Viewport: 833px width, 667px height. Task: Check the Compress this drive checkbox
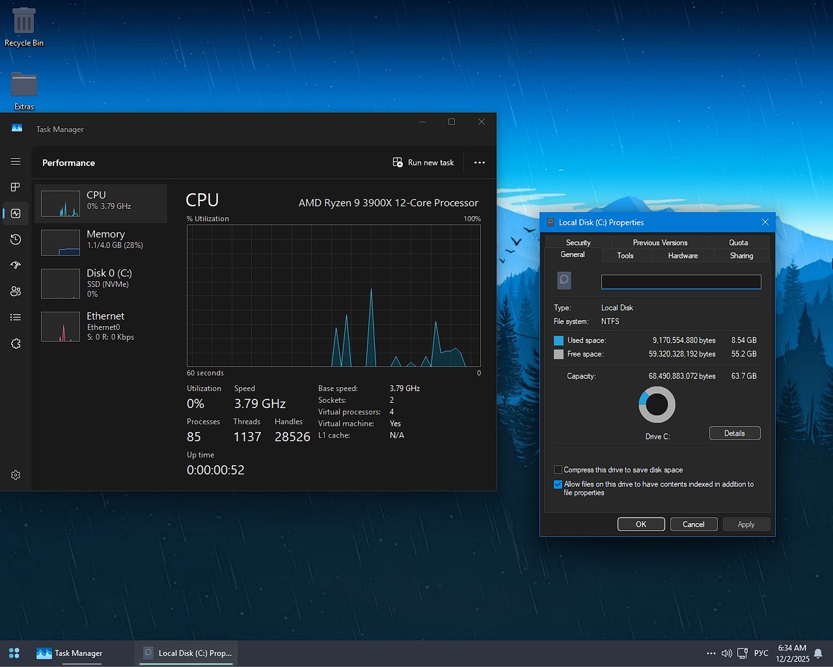(x=558, y=469)
